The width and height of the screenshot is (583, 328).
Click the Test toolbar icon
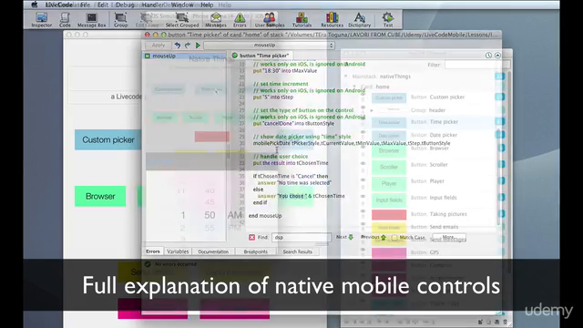388,20
